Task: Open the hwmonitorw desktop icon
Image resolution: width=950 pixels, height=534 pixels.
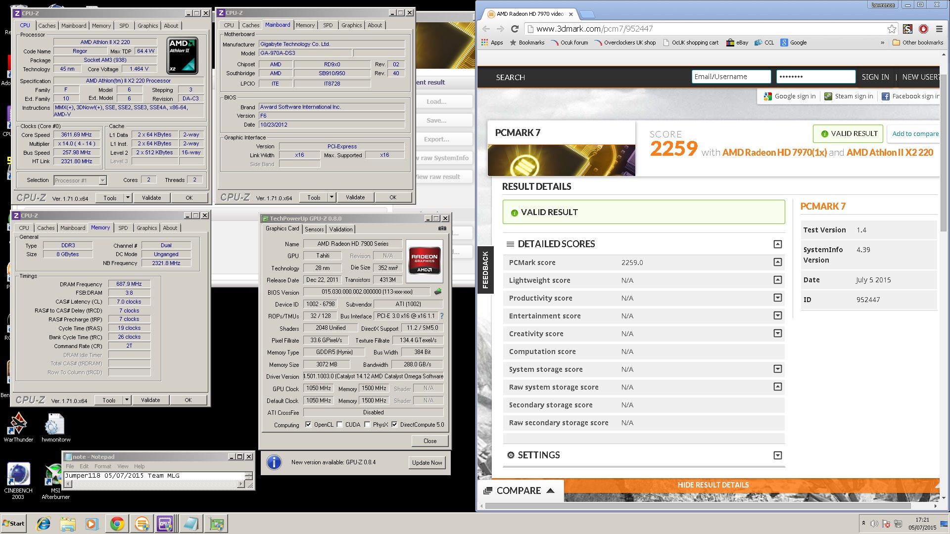Action: tap(55, 427)
